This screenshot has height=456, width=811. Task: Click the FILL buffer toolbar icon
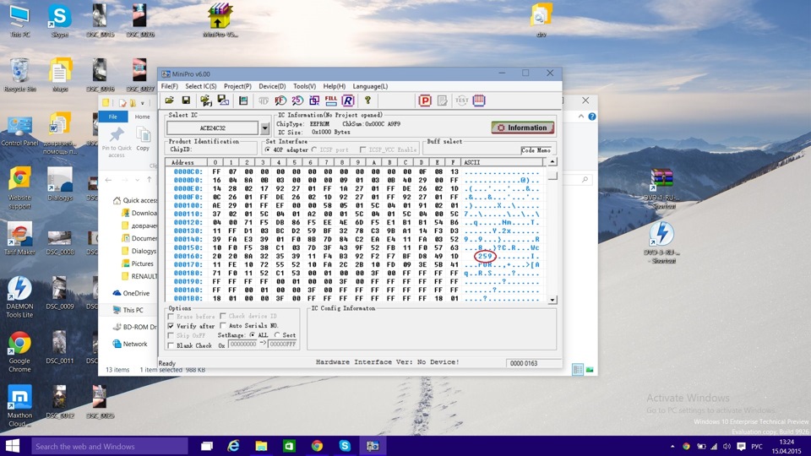point(331,100)
